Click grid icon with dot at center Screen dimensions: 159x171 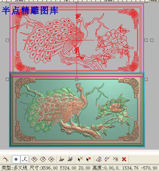pyautogui.click(x=51, y=159)
